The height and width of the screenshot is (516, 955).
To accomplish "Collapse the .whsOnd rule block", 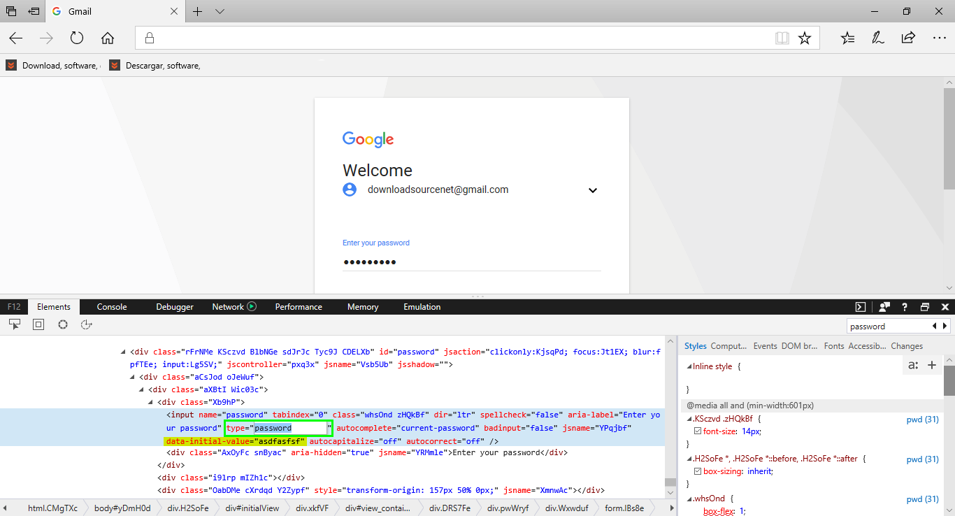I will (689, 499).
